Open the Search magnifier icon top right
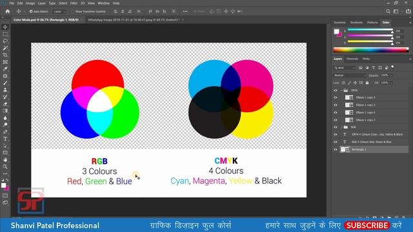This screenshot has height=232, width=413. tap(388, 12)
